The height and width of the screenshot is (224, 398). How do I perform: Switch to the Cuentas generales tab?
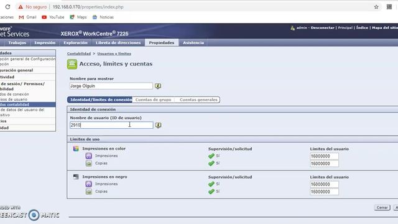tap(198, 100)
